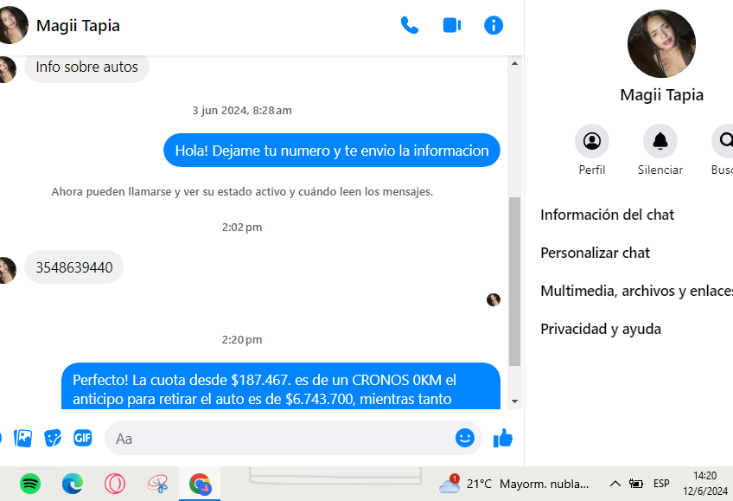Screen dimensions: 733x501
Task: Start a video call from chat header
Action: click(x=451, y=25)
